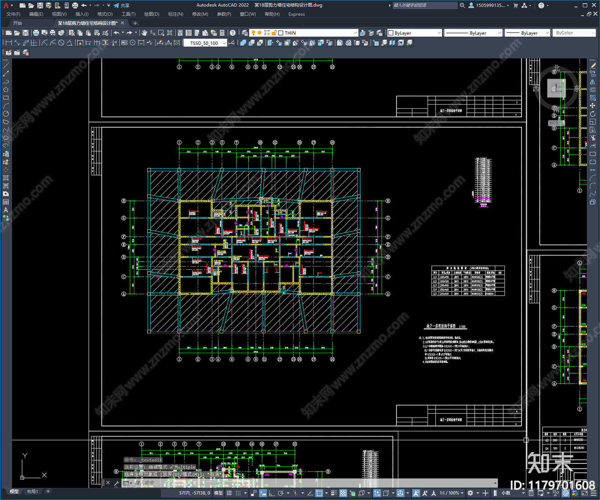The image size is (600, 500).
Task: Toggle polar tracking in status bar
Action: click(x=280, y=493)
